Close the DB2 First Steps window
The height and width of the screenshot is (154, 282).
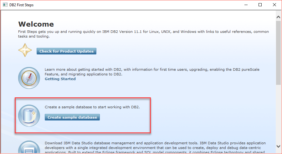click(x=274, y=5)
